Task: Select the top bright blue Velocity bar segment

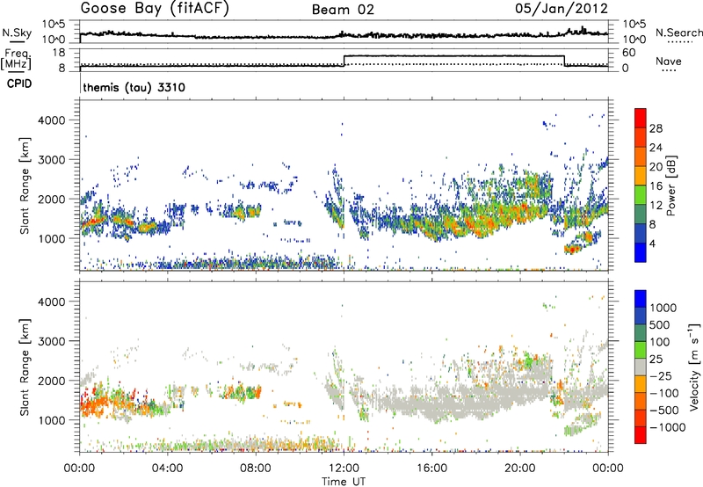Action: 641,299
